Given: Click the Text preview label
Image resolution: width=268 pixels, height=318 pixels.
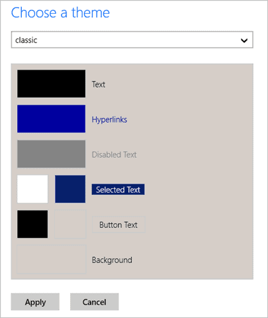Looking at the screenshot, I should click(x=99, y=84).
